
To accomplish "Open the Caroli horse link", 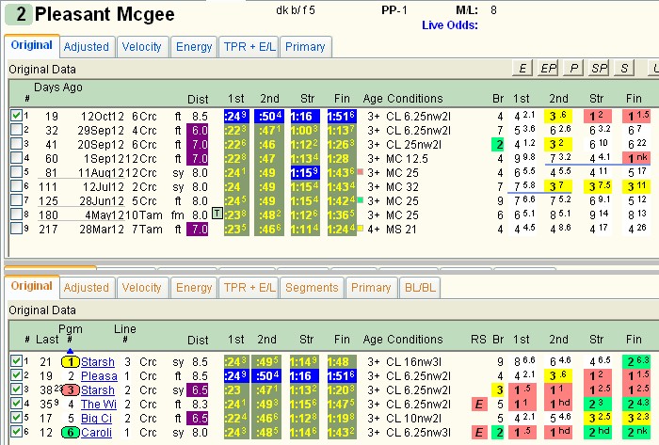I will point(96,433).
